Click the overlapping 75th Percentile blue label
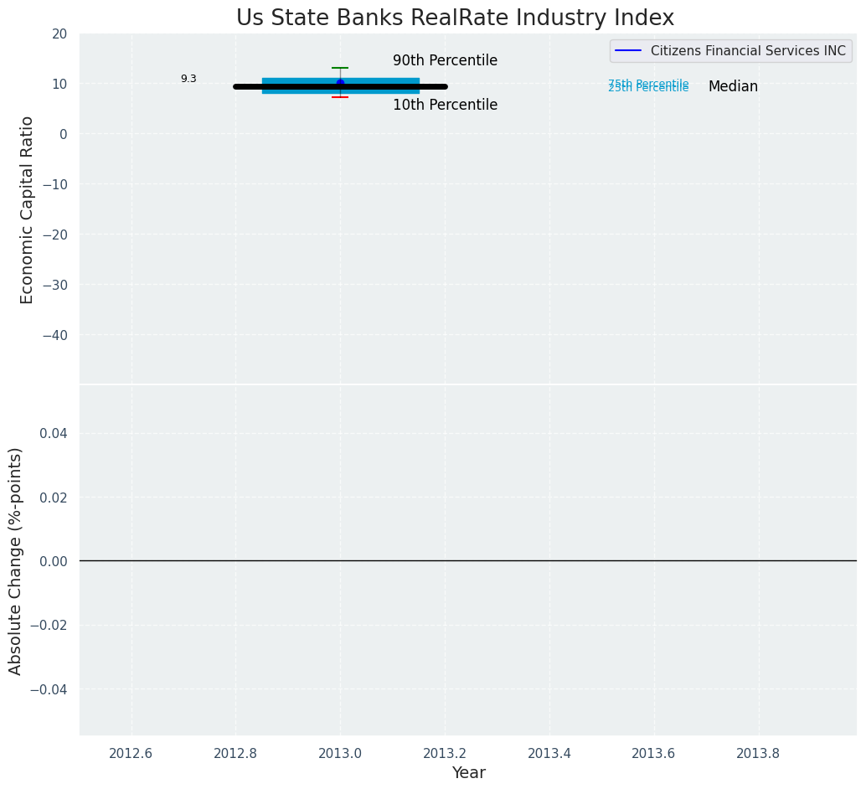This screenshot has height=789, width=866. (648, 84)
